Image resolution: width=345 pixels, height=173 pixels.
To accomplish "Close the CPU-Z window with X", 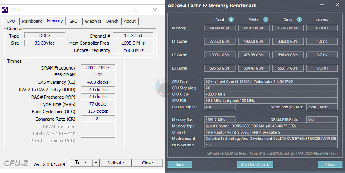I will tap(155, 10).
